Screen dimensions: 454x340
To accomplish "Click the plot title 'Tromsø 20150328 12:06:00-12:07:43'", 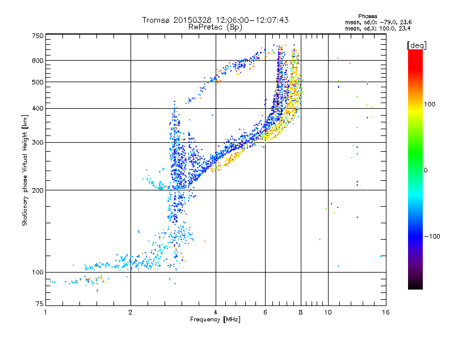I will pos(216,20).
